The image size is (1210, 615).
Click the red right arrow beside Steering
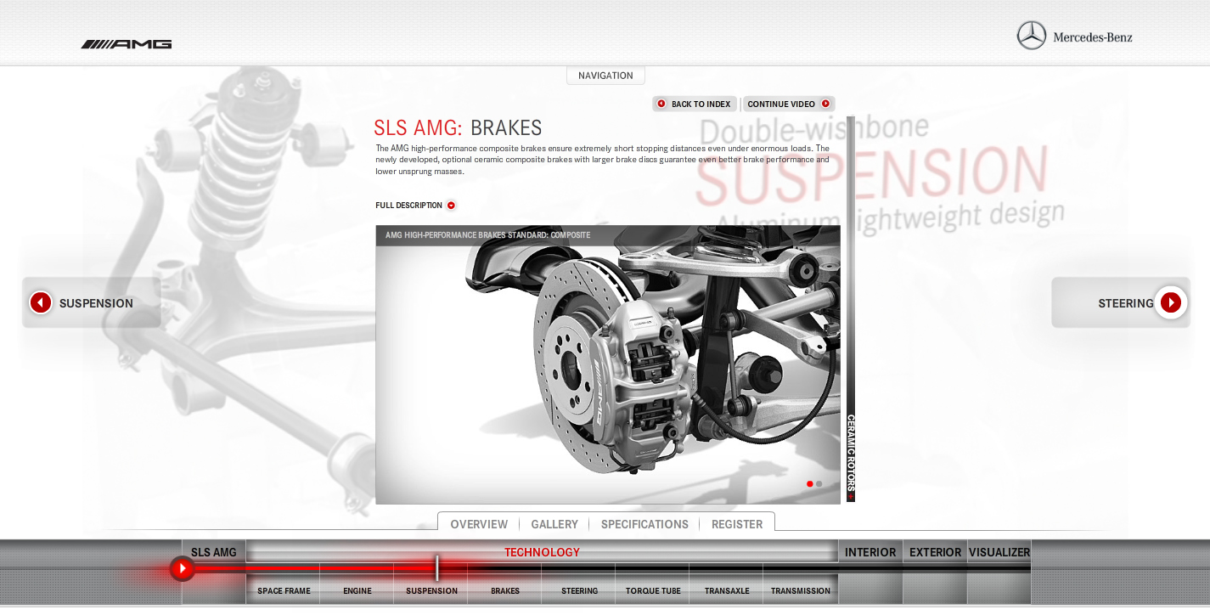[x=1171, y=302]
